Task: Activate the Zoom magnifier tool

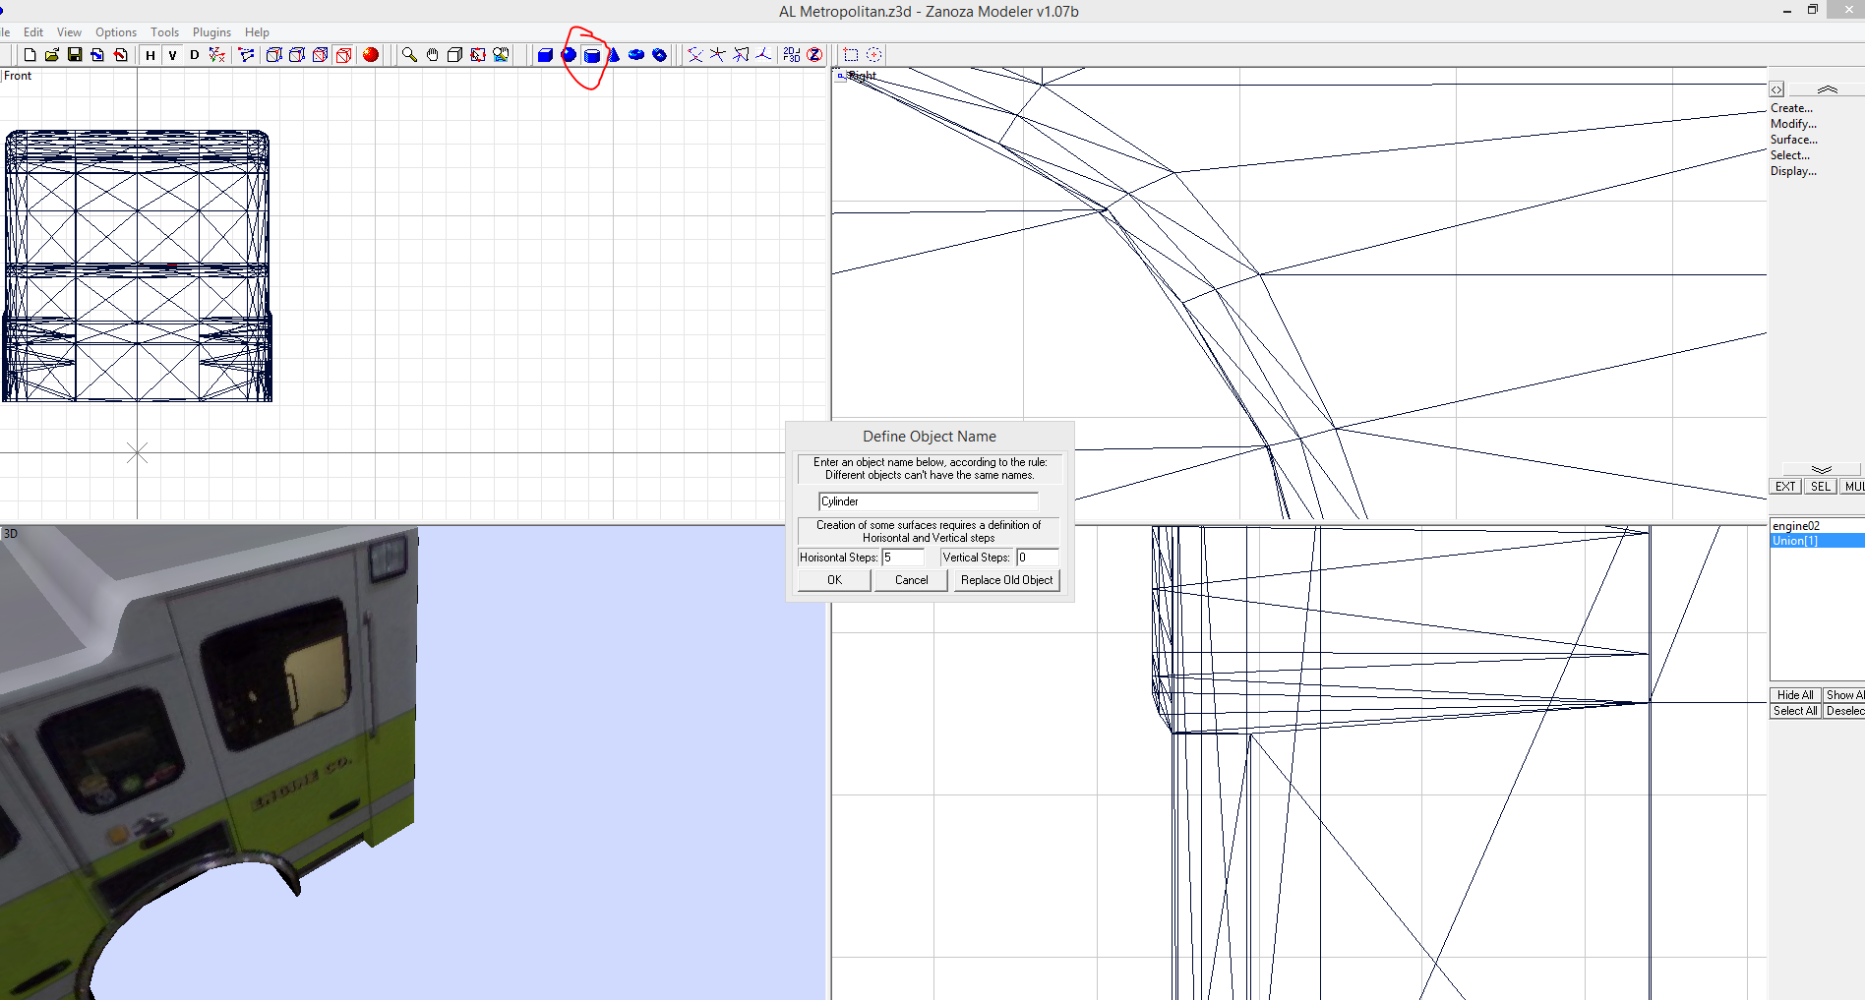Action: click(x=408, y=55)
